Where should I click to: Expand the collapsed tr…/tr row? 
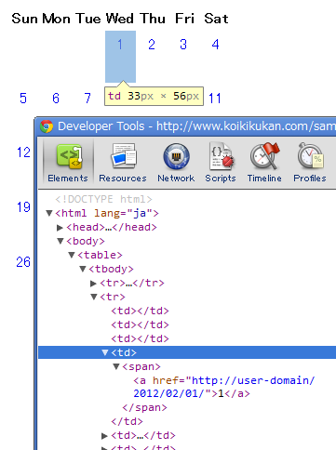click(93, 283)
